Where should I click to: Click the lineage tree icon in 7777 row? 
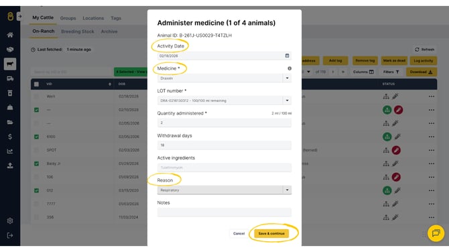(386, 204)
